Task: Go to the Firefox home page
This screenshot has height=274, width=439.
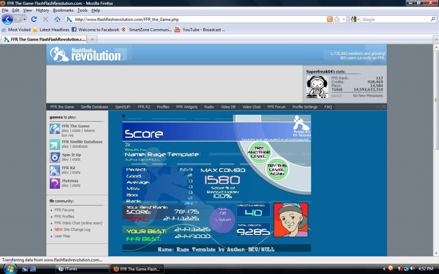Action: (x=57, y=19)
